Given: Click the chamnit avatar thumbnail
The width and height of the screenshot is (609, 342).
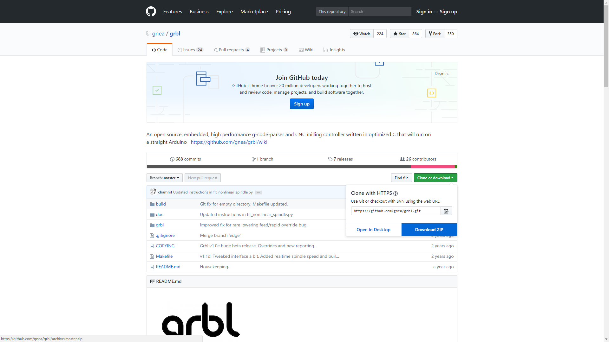Looking at the screenshot, I should pos(153,192).
